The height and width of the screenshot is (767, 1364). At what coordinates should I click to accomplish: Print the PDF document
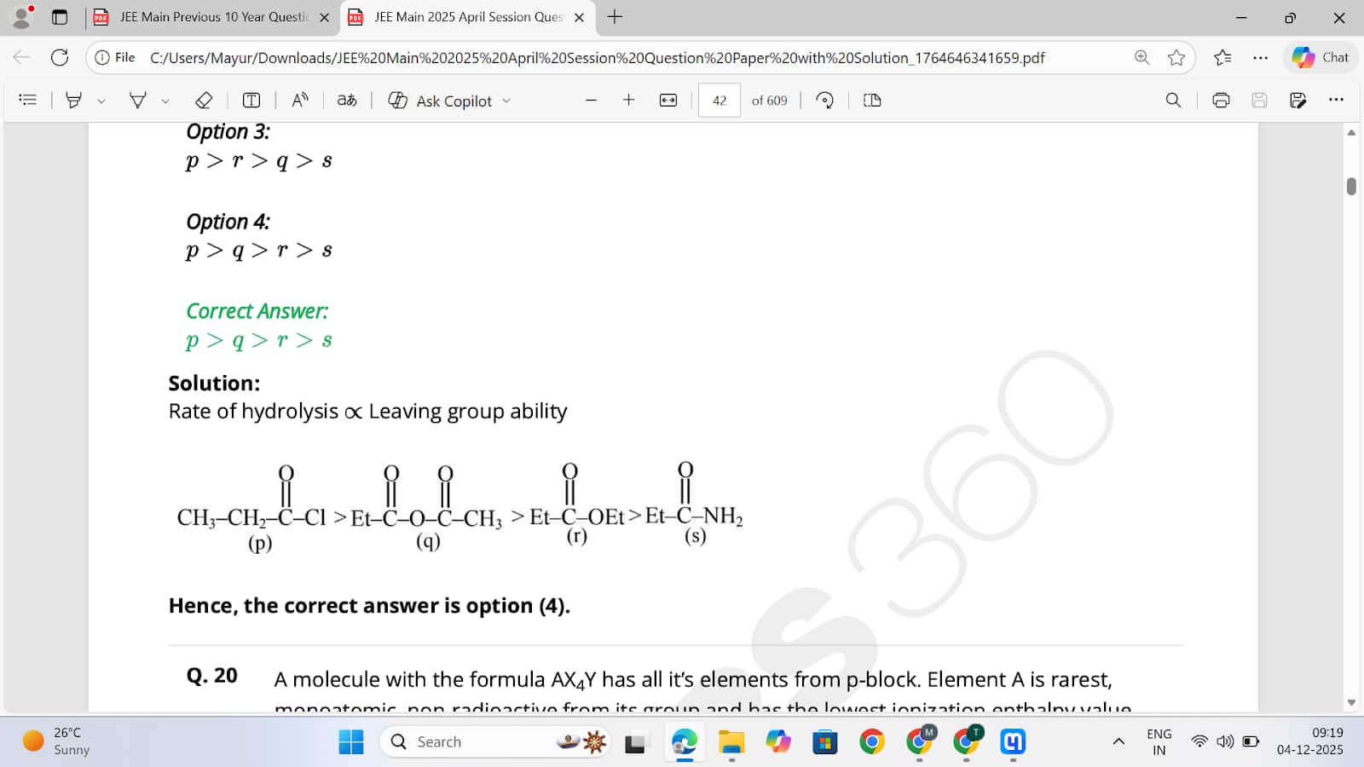1221,101
